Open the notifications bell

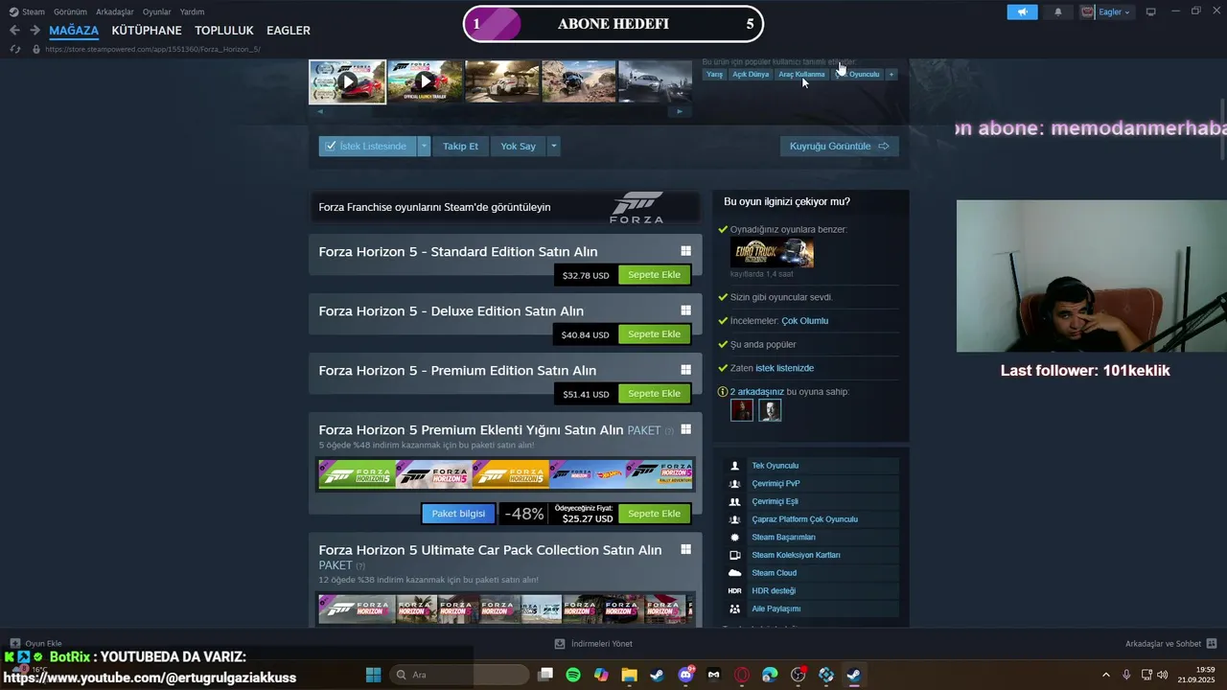click(1058, 11)
